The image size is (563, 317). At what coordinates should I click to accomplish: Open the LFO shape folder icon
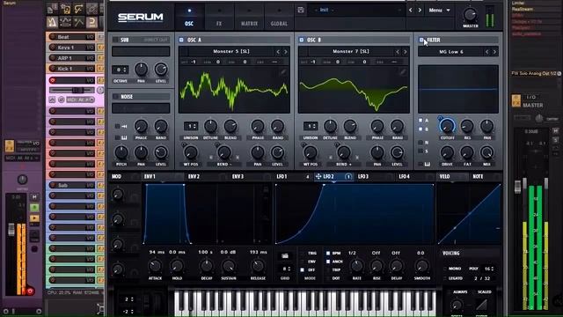(285, 256)
